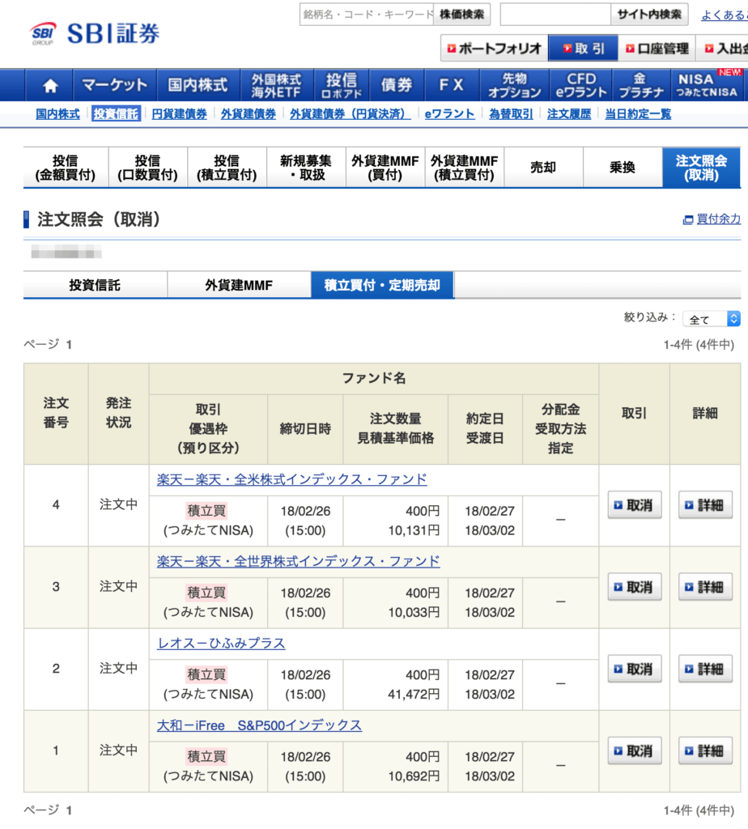Open the 金 プラチナ menu

click(x=641, y=85)
